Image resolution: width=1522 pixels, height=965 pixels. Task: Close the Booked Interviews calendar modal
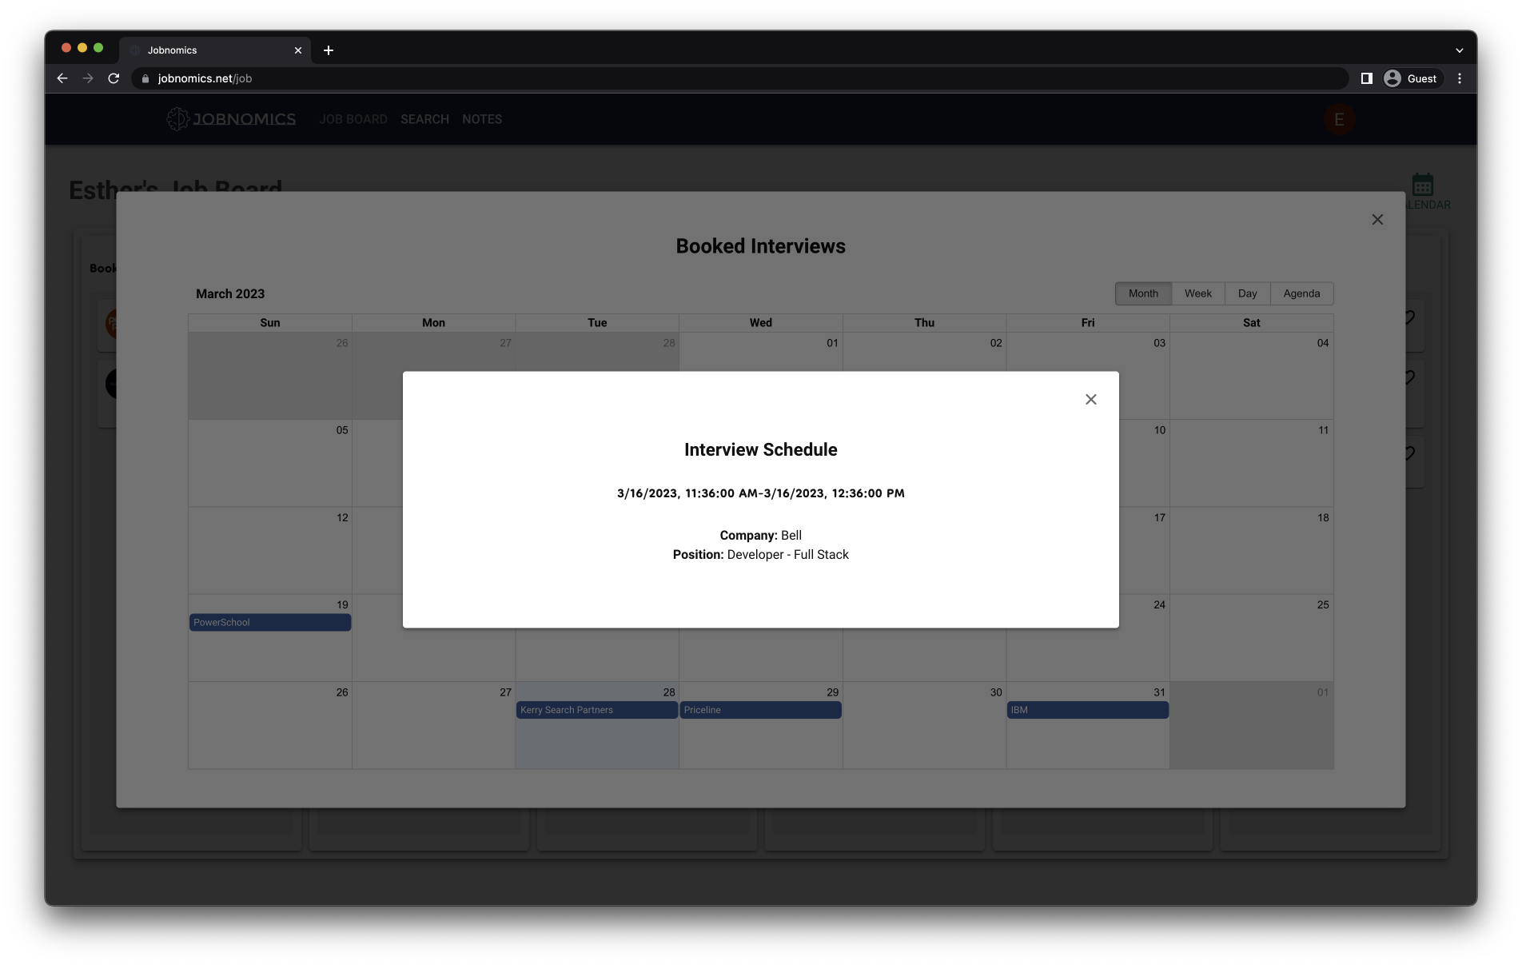1377,220
